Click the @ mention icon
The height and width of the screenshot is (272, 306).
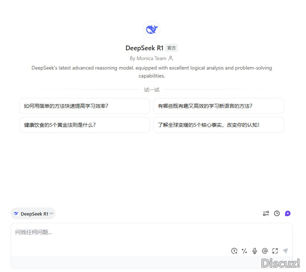pos(265,251)
